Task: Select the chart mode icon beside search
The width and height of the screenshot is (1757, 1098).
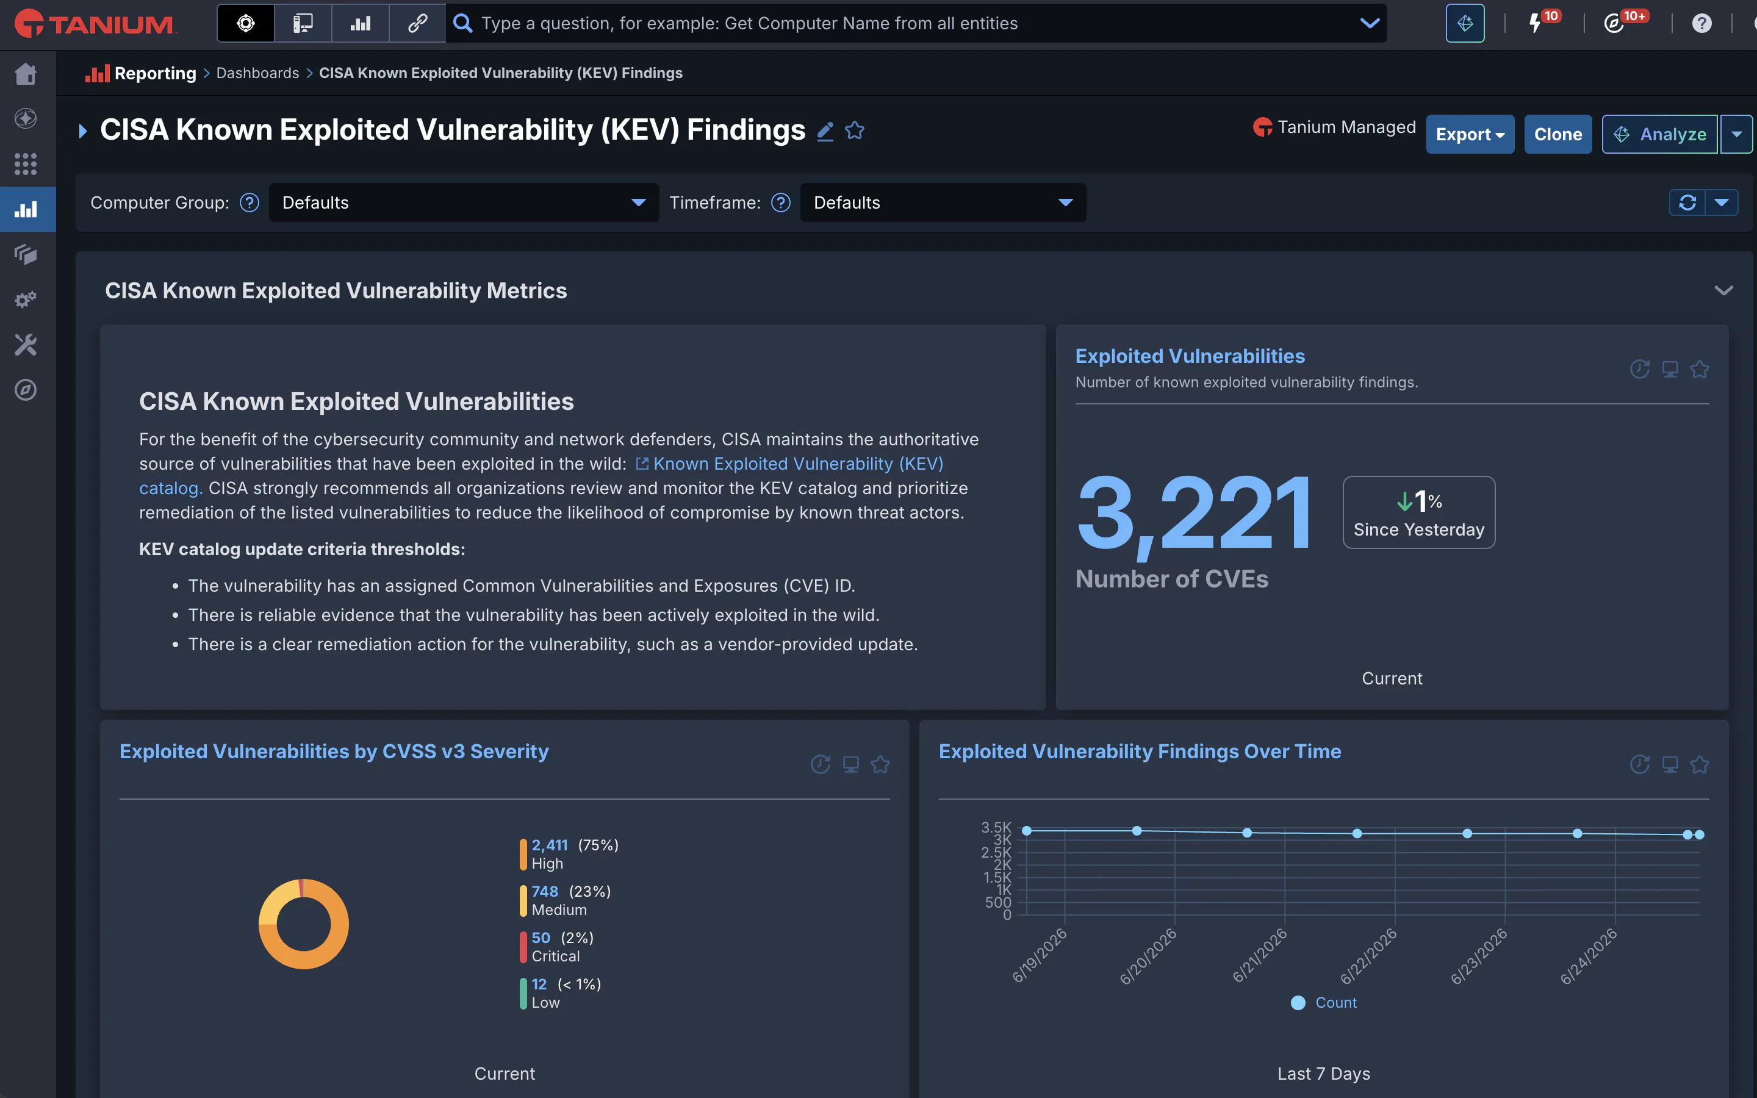Action: click(360, 23)
